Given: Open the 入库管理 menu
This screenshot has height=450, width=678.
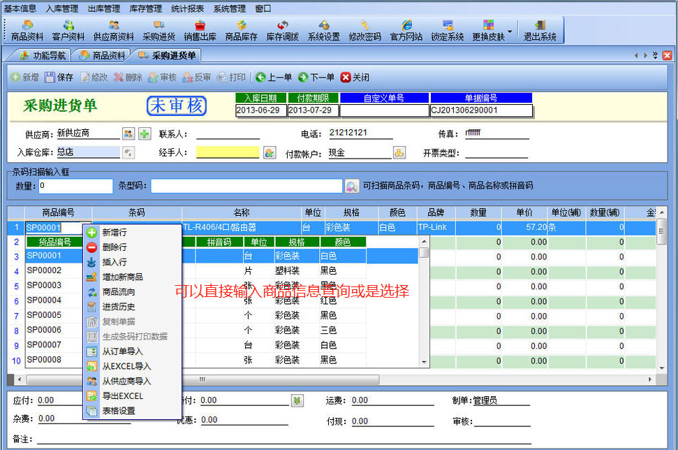Looking at the screenshot, I should coord(62,8).
